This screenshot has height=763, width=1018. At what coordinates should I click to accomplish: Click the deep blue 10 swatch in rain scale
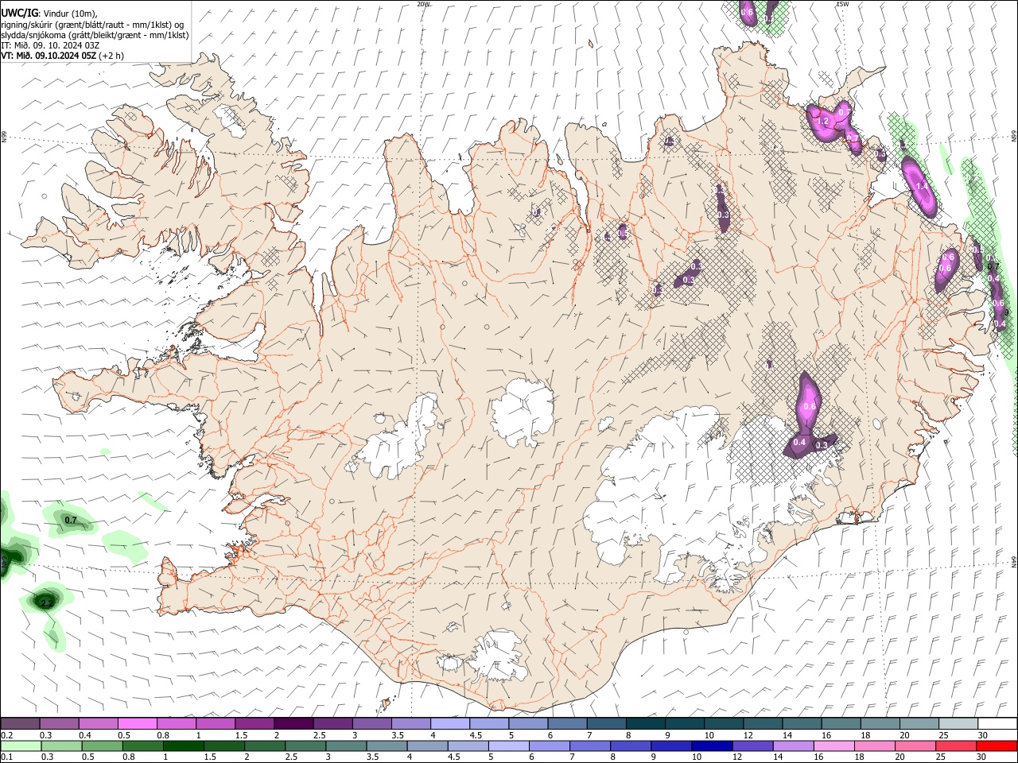pos(712,746)
